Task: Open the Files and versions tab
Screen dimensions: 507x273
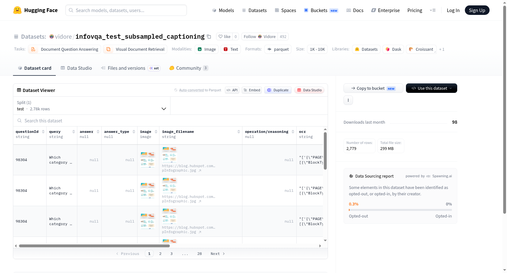Action: 130,68
